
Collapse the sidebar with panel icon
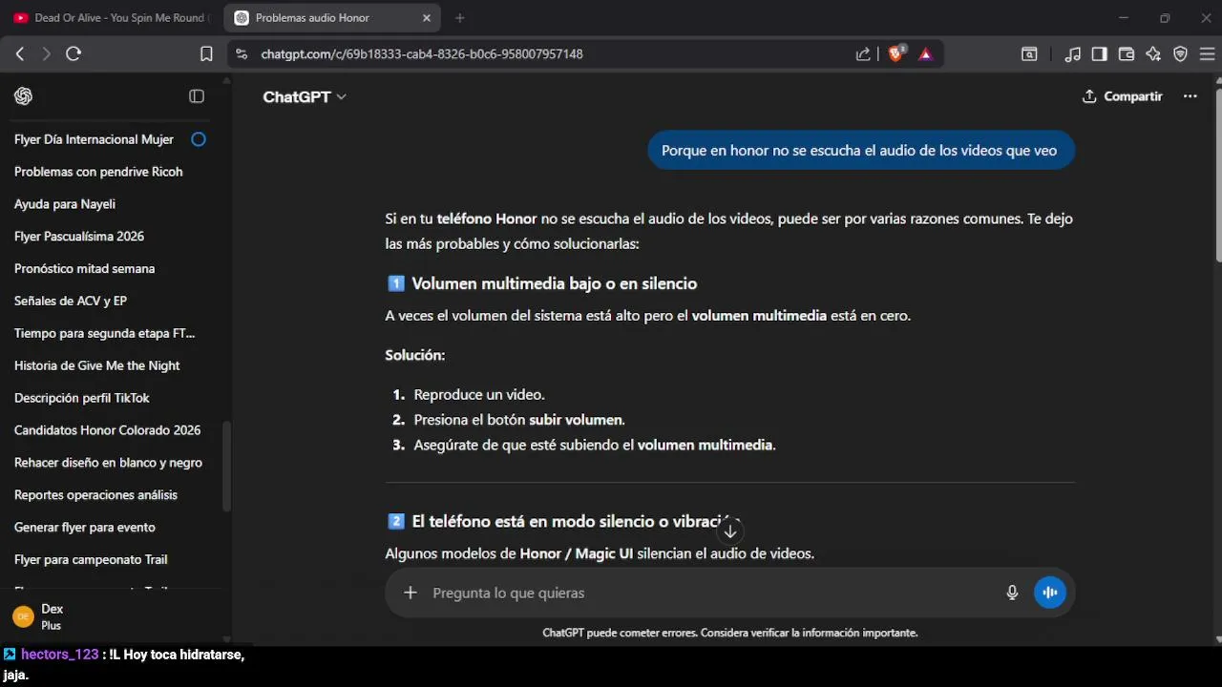[197, 96]
